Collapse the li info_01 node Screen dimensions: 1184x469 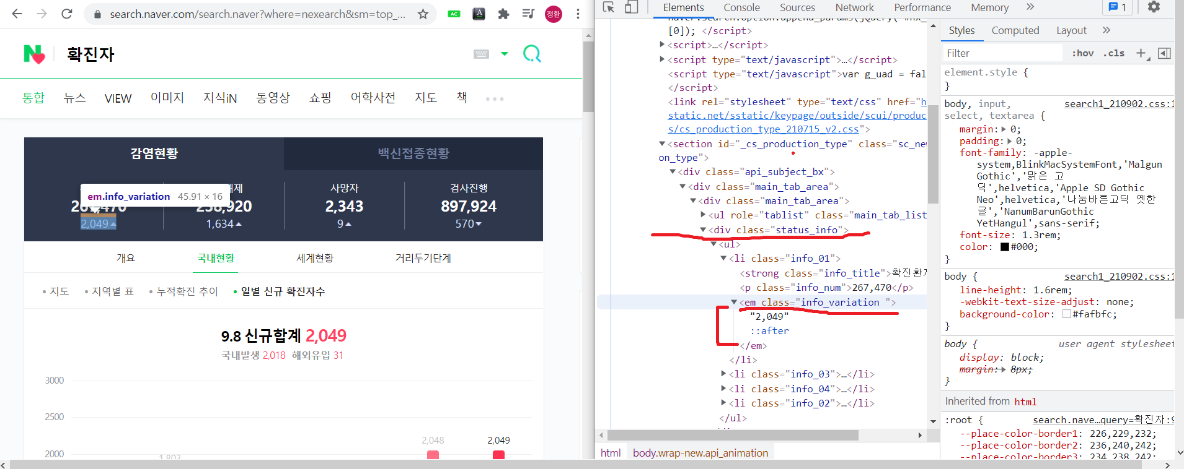[x=723, y=258]
